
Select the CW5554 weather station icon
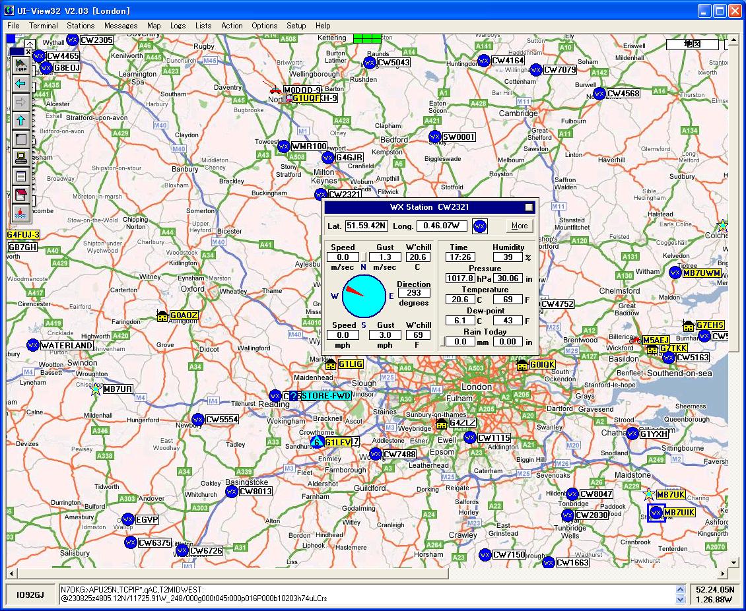[x=198, y=420]
